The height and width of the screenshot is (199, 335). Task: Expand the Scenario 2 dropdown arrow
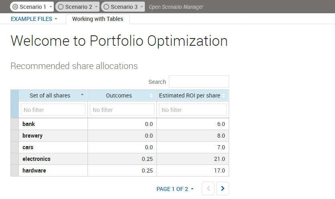click(96, 7)
